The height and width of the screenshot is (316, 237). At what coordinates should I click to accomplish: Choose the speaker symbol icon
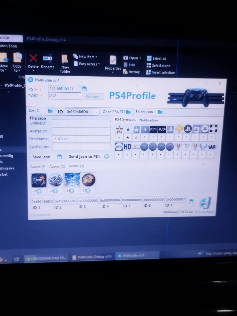pyautogui.click(x=145, y=129)
